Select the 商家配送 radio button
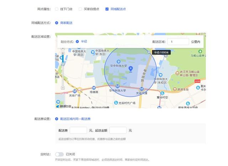The height and width of the screenshot is (166, 228). pyautogui.click(x=57, y=23)
